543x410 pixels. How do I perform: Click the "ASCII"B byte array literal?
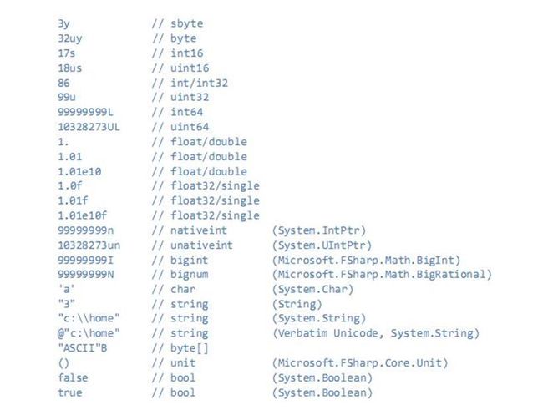pos(83,348)
